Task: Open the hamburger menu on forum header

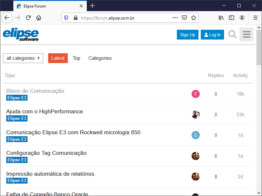Action: tap(246, 35)
